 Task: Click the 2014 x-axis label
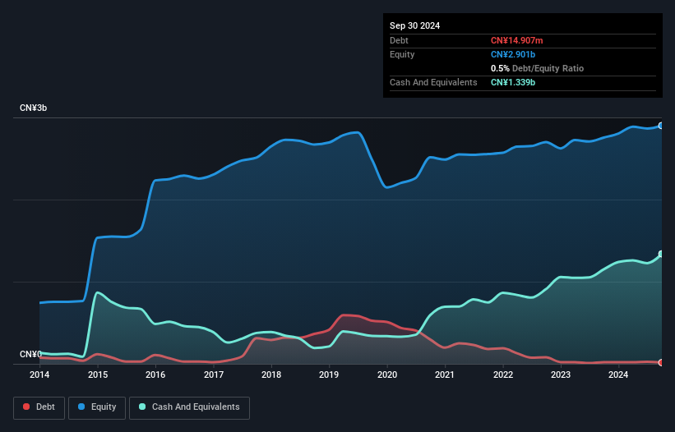[39, 375]
